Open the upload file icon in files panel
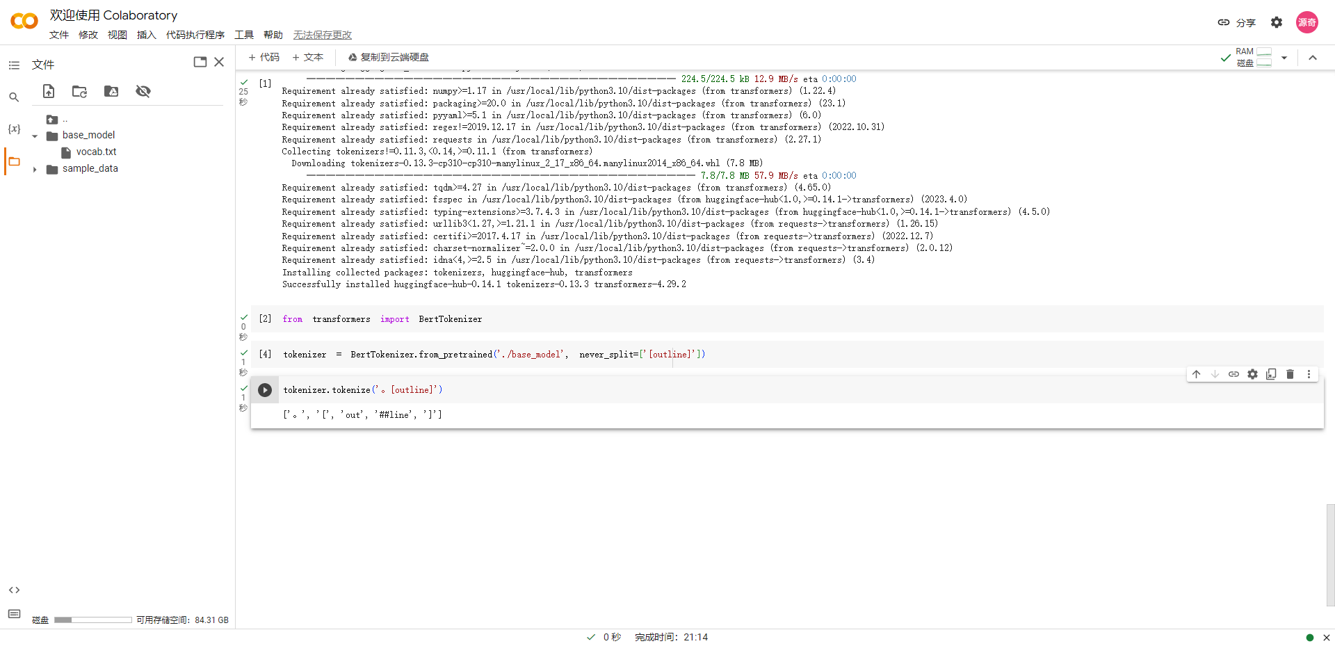Viewport: 1335px width, 646px height. [x=49, y=91]
